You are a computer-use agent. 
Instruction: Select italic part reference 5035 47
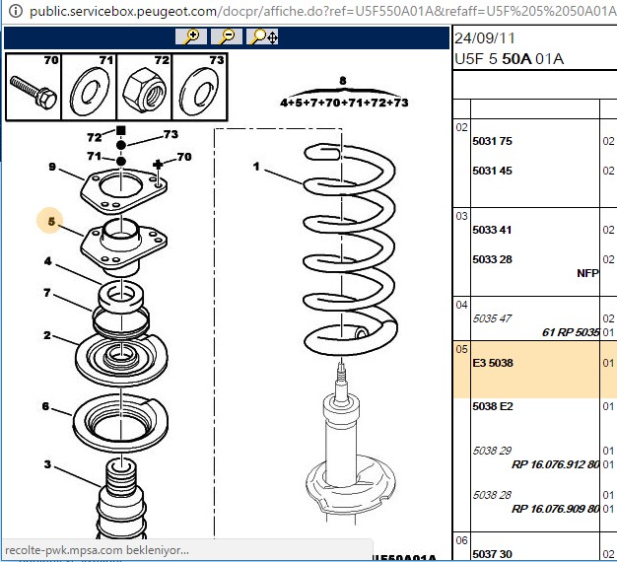492,318
